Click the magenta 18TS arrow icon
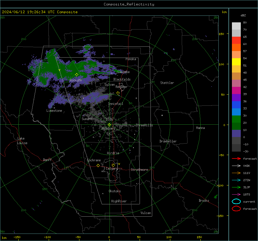This screenshot has height=241, width=258. [x=236, y=195]
